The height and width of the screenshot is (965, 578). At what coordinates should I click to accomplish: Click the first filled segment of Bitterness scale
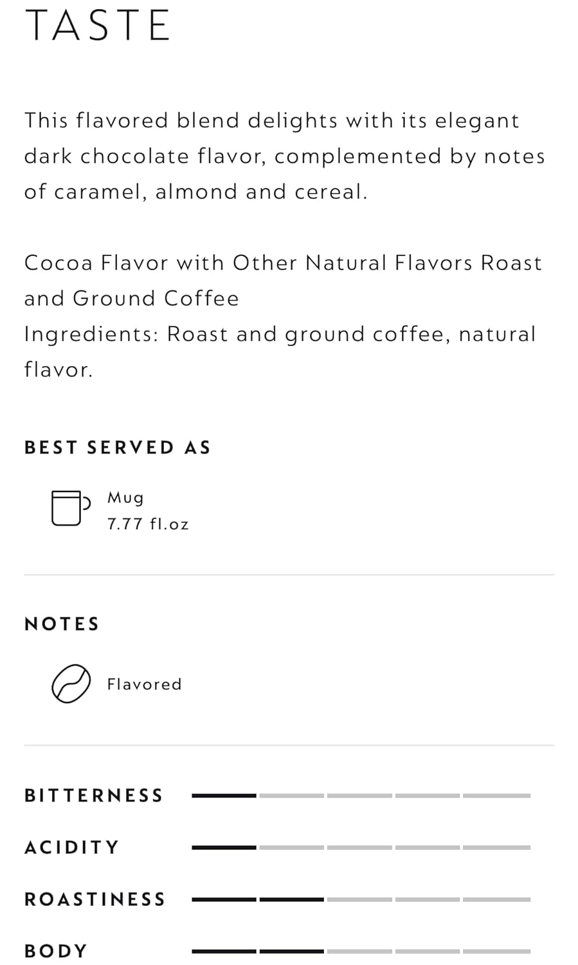click(224, 796)
